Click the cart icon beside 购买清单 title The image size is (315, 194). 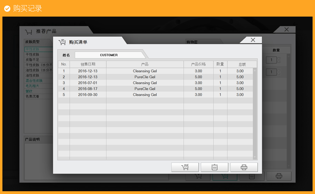coord(62,42)
